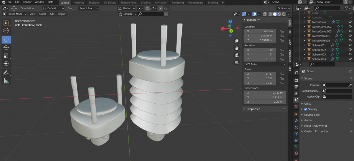The image size is (354, 161).
Task: Switch to the Sculpting workspace tab
Action: (x=94, y=2)
